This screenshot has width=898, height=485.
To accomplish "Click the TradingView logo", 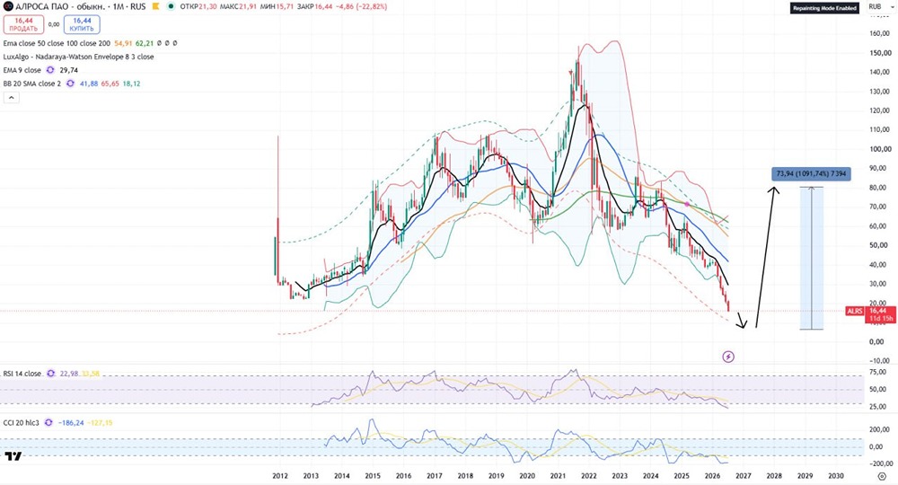I will pos(13,455).
